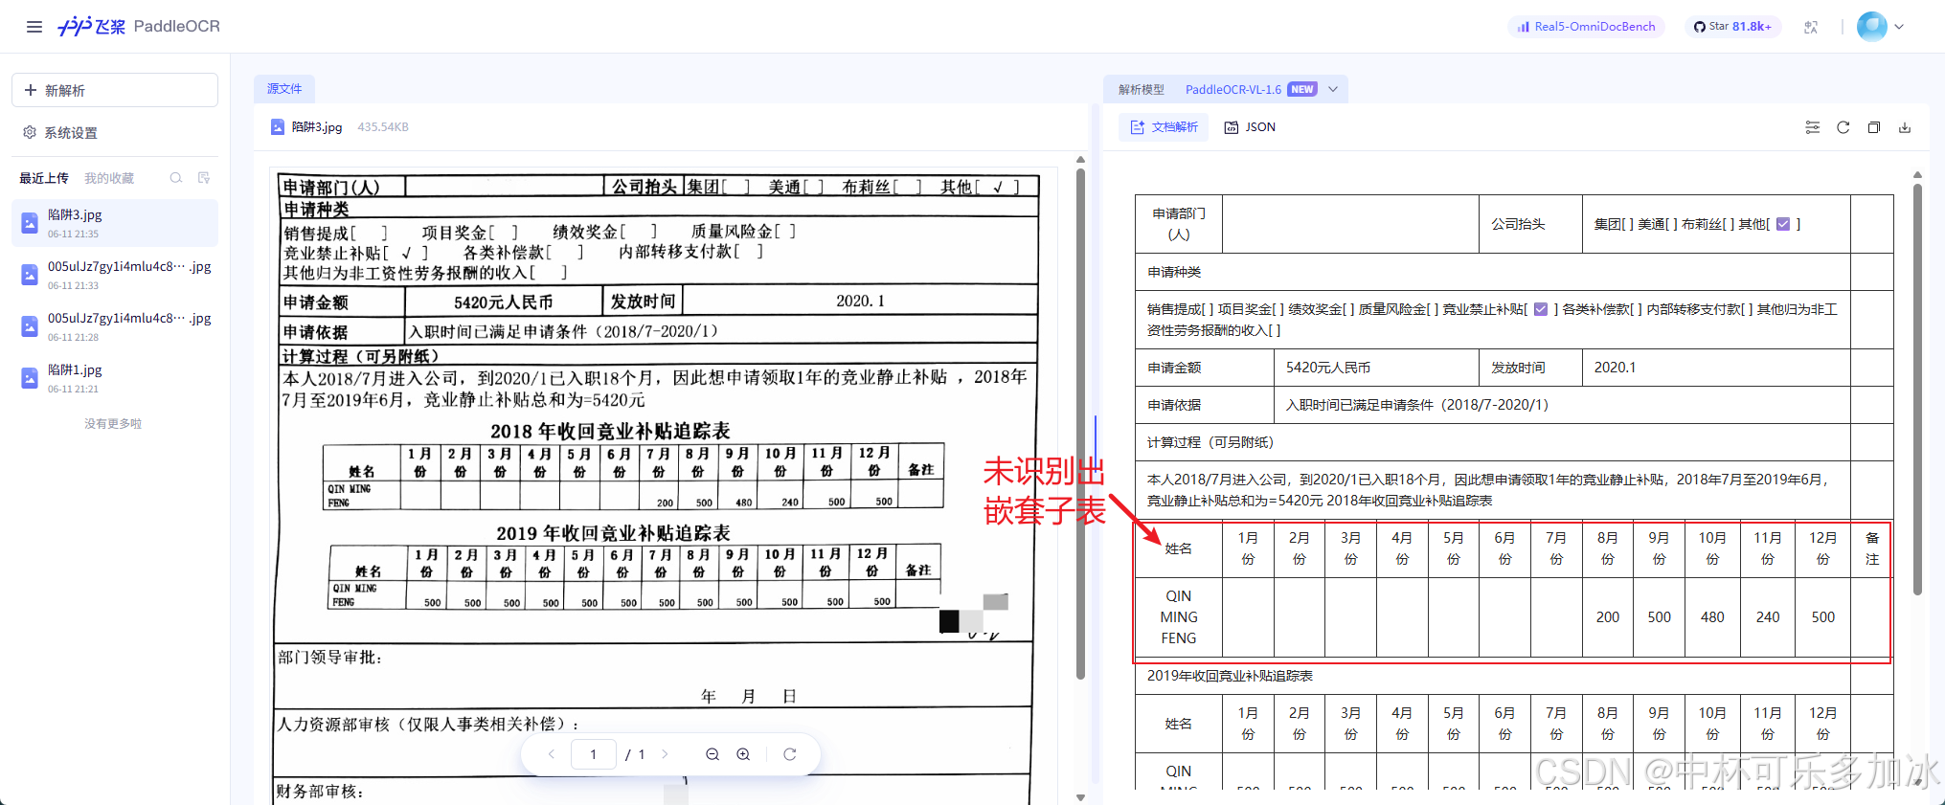This screenshot has width=1945, height=805.
Task: Click the batch select icon beside the search icon
Action: point(204,178)
